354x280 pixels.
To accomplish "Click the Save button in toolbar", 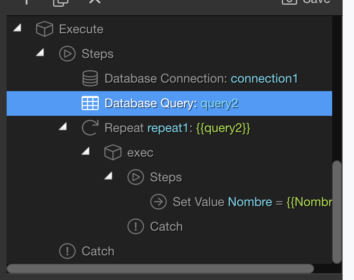I will tap(306, 2).
